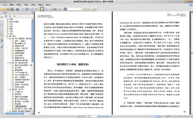Screen dimensions: 193x118
Task: Select the text selection tool icon
Action: tap(51, 9)
